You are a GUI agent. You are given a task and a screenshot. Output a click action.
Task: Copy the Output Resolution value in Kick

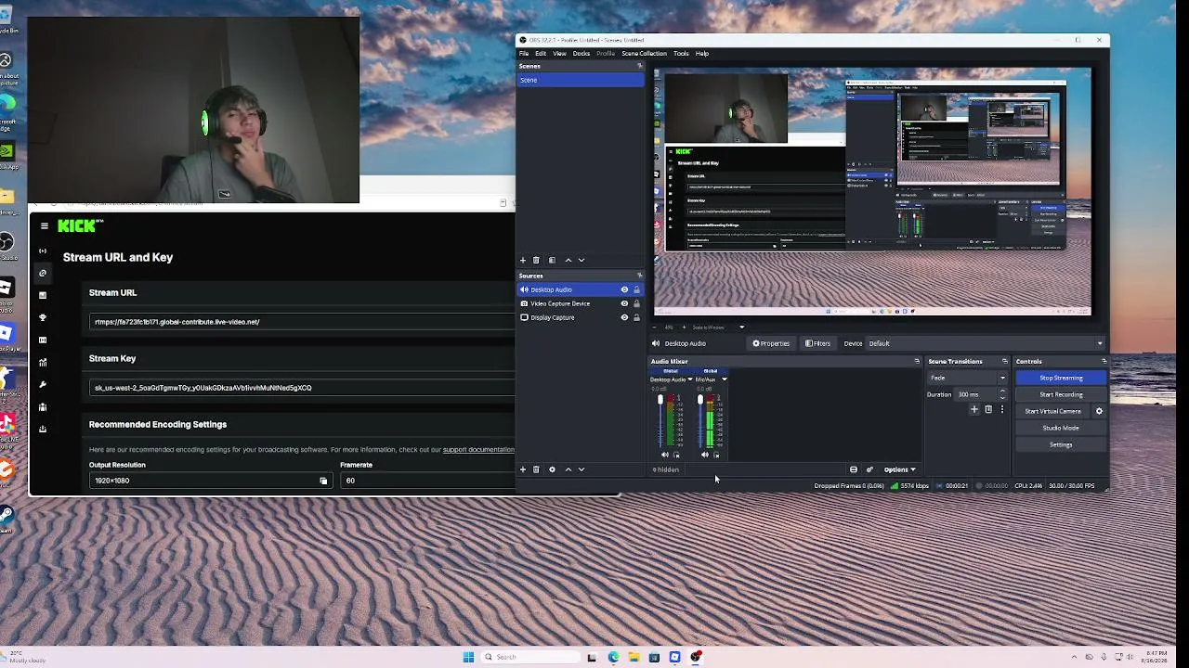click(x=323, y=481)
